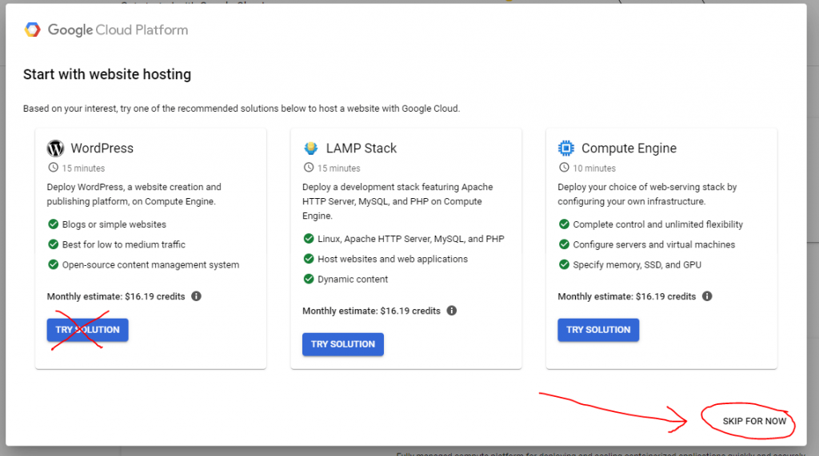Click the clock icon next to WordPress 15 minutes
Image resolution: width=819 pixels, height=456 pixels.
click(x=54, y=168)
